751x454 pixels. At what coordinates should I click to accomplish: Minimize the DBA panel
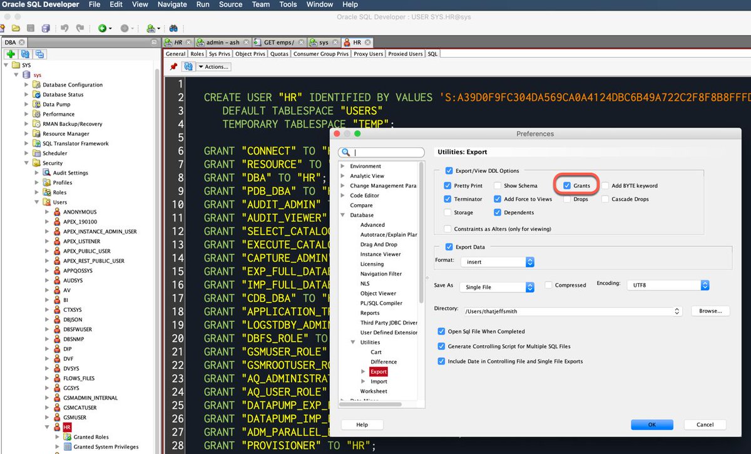[155, 43]
